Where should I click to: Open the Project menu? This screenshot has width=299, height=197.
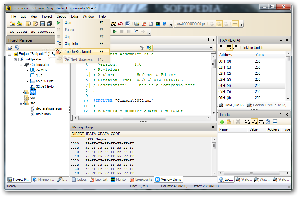(x=47, y=16)
